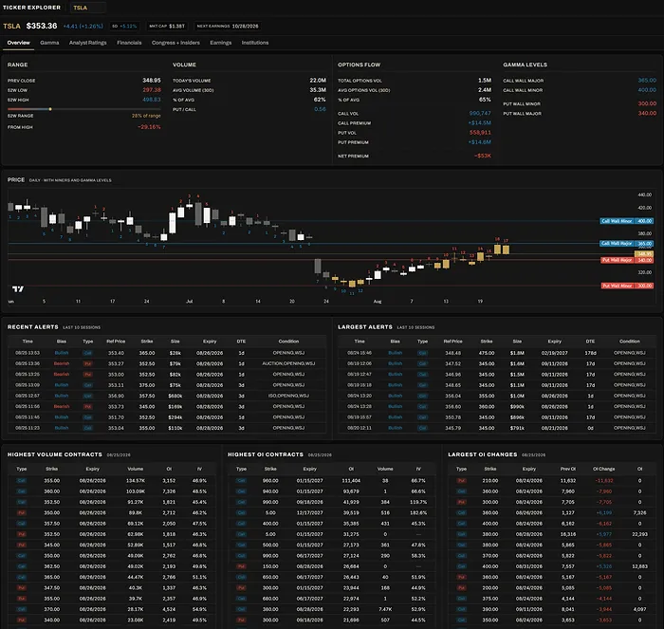The width and height of the screenshot is (664, 629).
Task: Click the TradingView logo on the price chart
Action: click(x=18, y=288)
